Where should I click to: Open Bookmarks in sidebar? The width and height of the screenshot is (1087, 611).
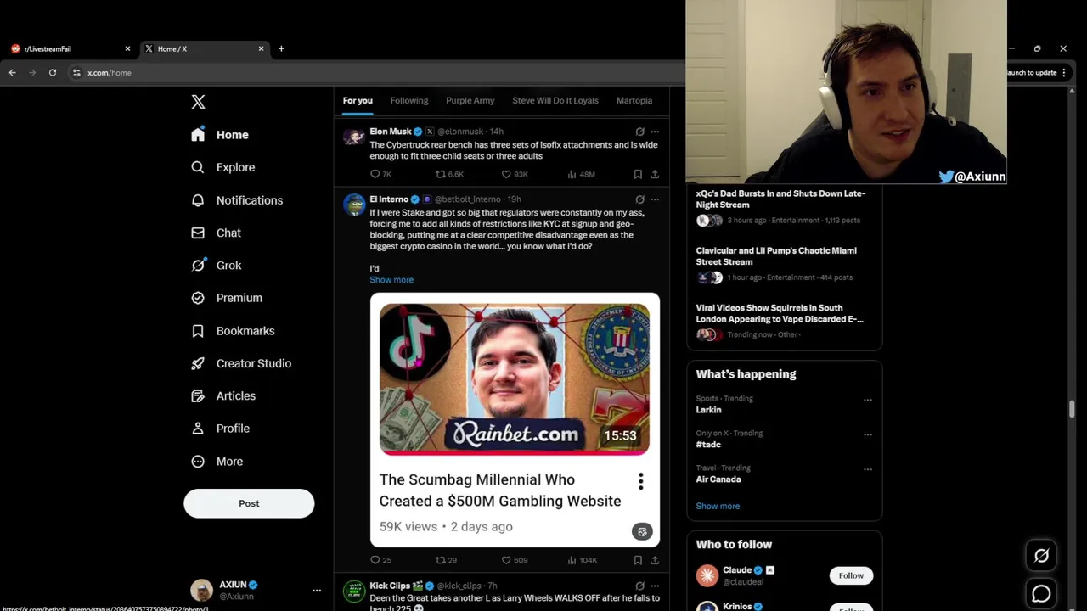point(233,331)
